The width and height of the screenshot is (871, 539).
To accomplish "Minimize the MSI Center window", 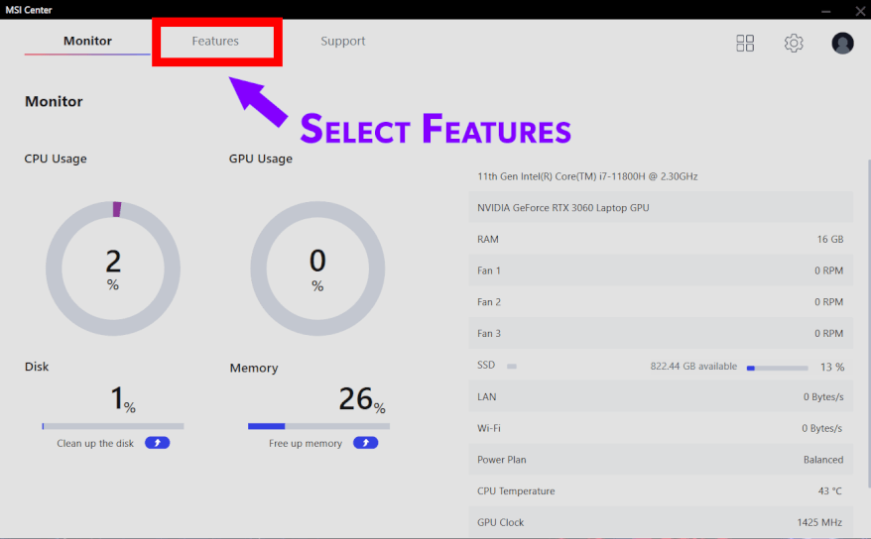I will [822, 10].
